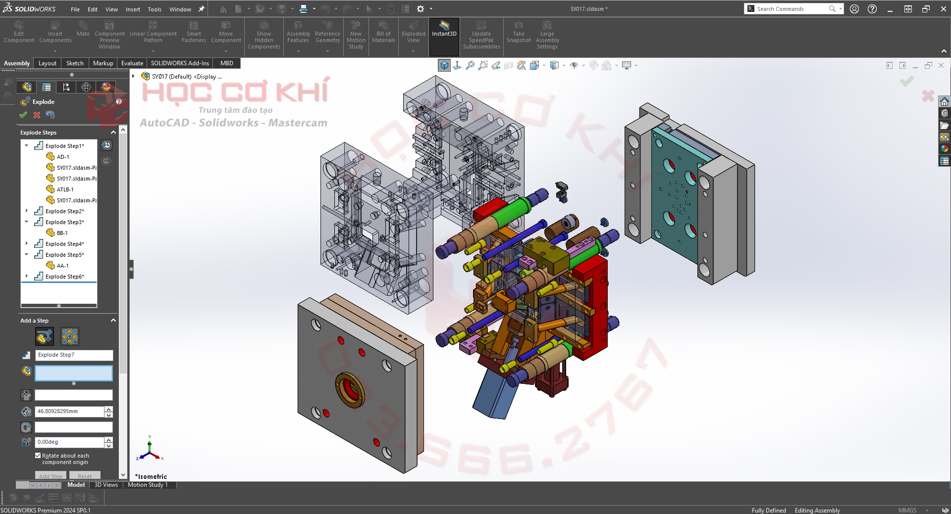Open the 3D Views tab
The height and width of the screenshot is (514, 951).
point(106,485)
